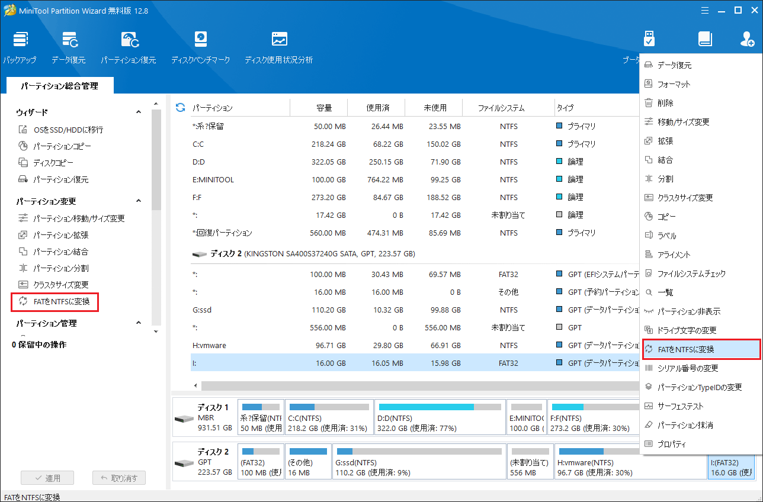
Task: Click the user registration icon
Action: point(747,39)
